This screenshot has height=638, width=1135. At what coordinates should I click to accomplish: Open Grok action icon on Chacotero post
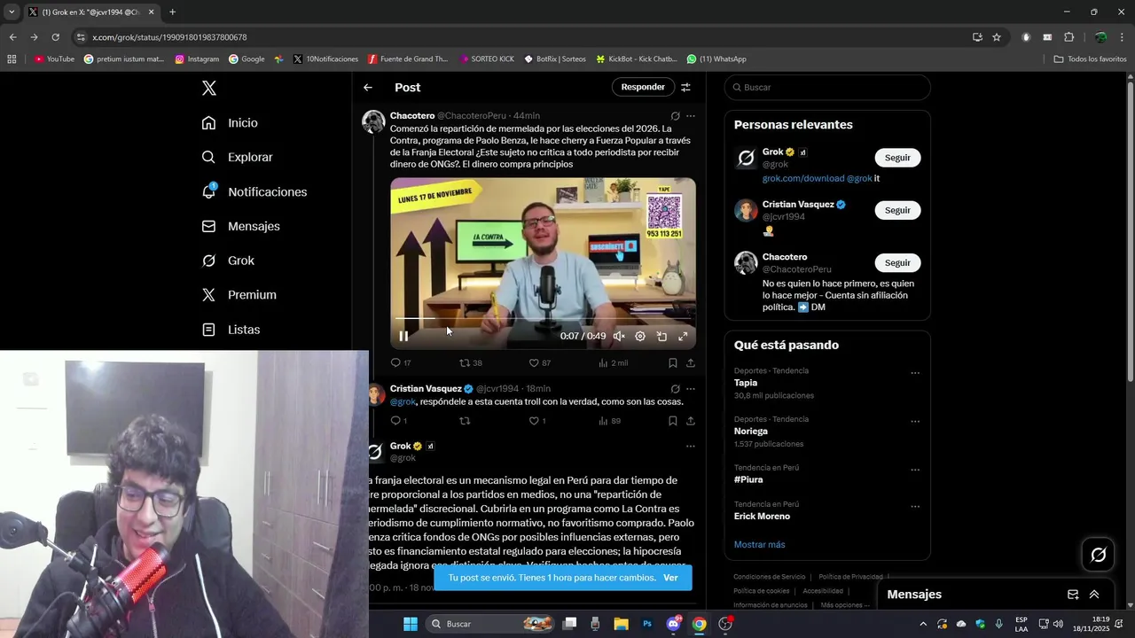675,116
